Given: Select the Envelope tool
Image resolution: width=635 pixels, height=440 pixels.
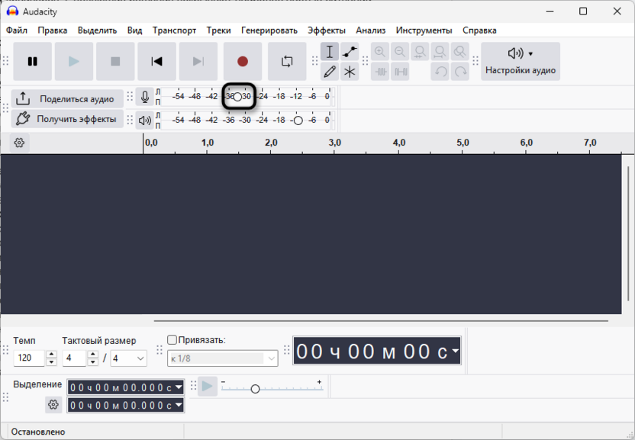Looking at the screenshot, I should pos(349,51).
